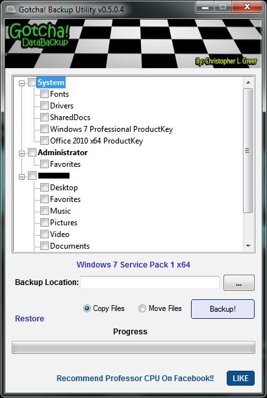Screen dimensions: 267x398
Task: Click Recommend Professor CPU On Facebook link
Action: [x=135, y=379]
